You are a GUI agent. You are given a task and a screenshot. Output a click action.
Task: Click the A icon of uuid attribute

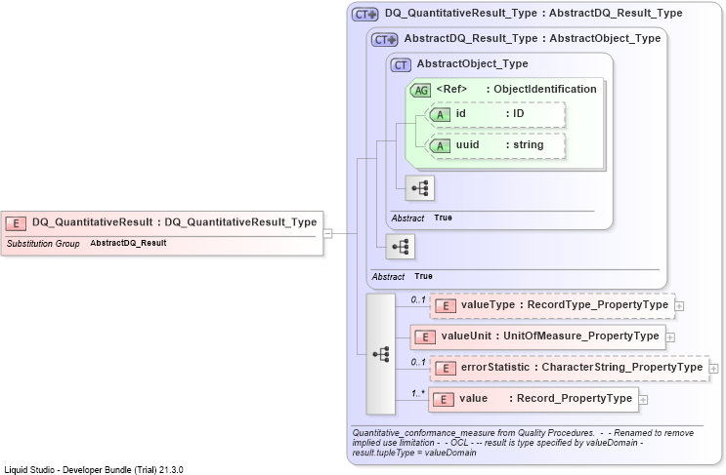440,146
